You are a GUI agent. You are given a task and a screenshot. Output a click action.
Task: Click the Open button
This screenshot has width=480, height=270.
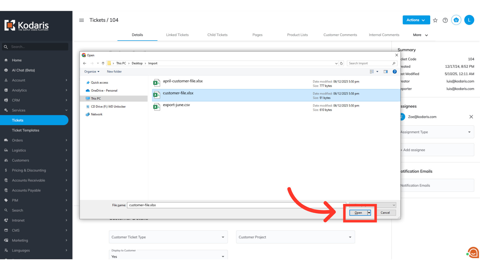point(358,213)
